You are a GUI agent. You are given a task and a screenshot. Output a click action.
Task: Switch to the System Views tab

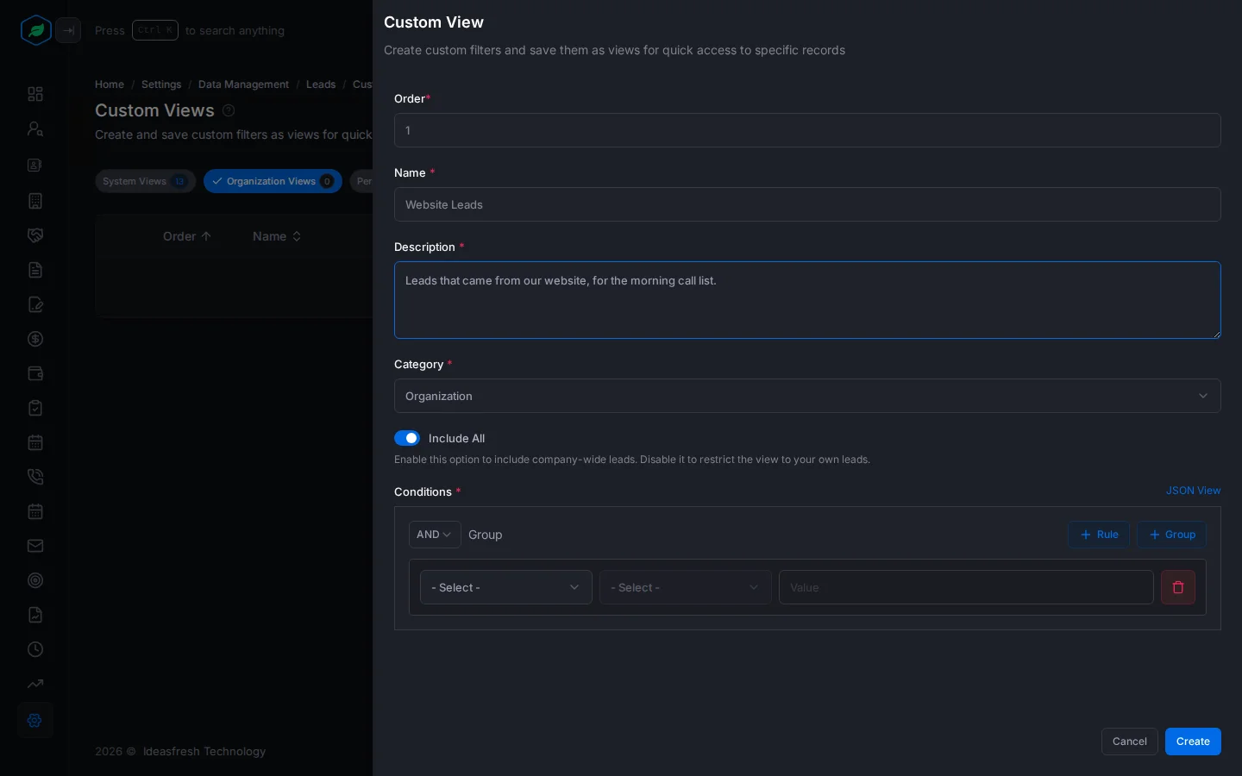[145, 181]
